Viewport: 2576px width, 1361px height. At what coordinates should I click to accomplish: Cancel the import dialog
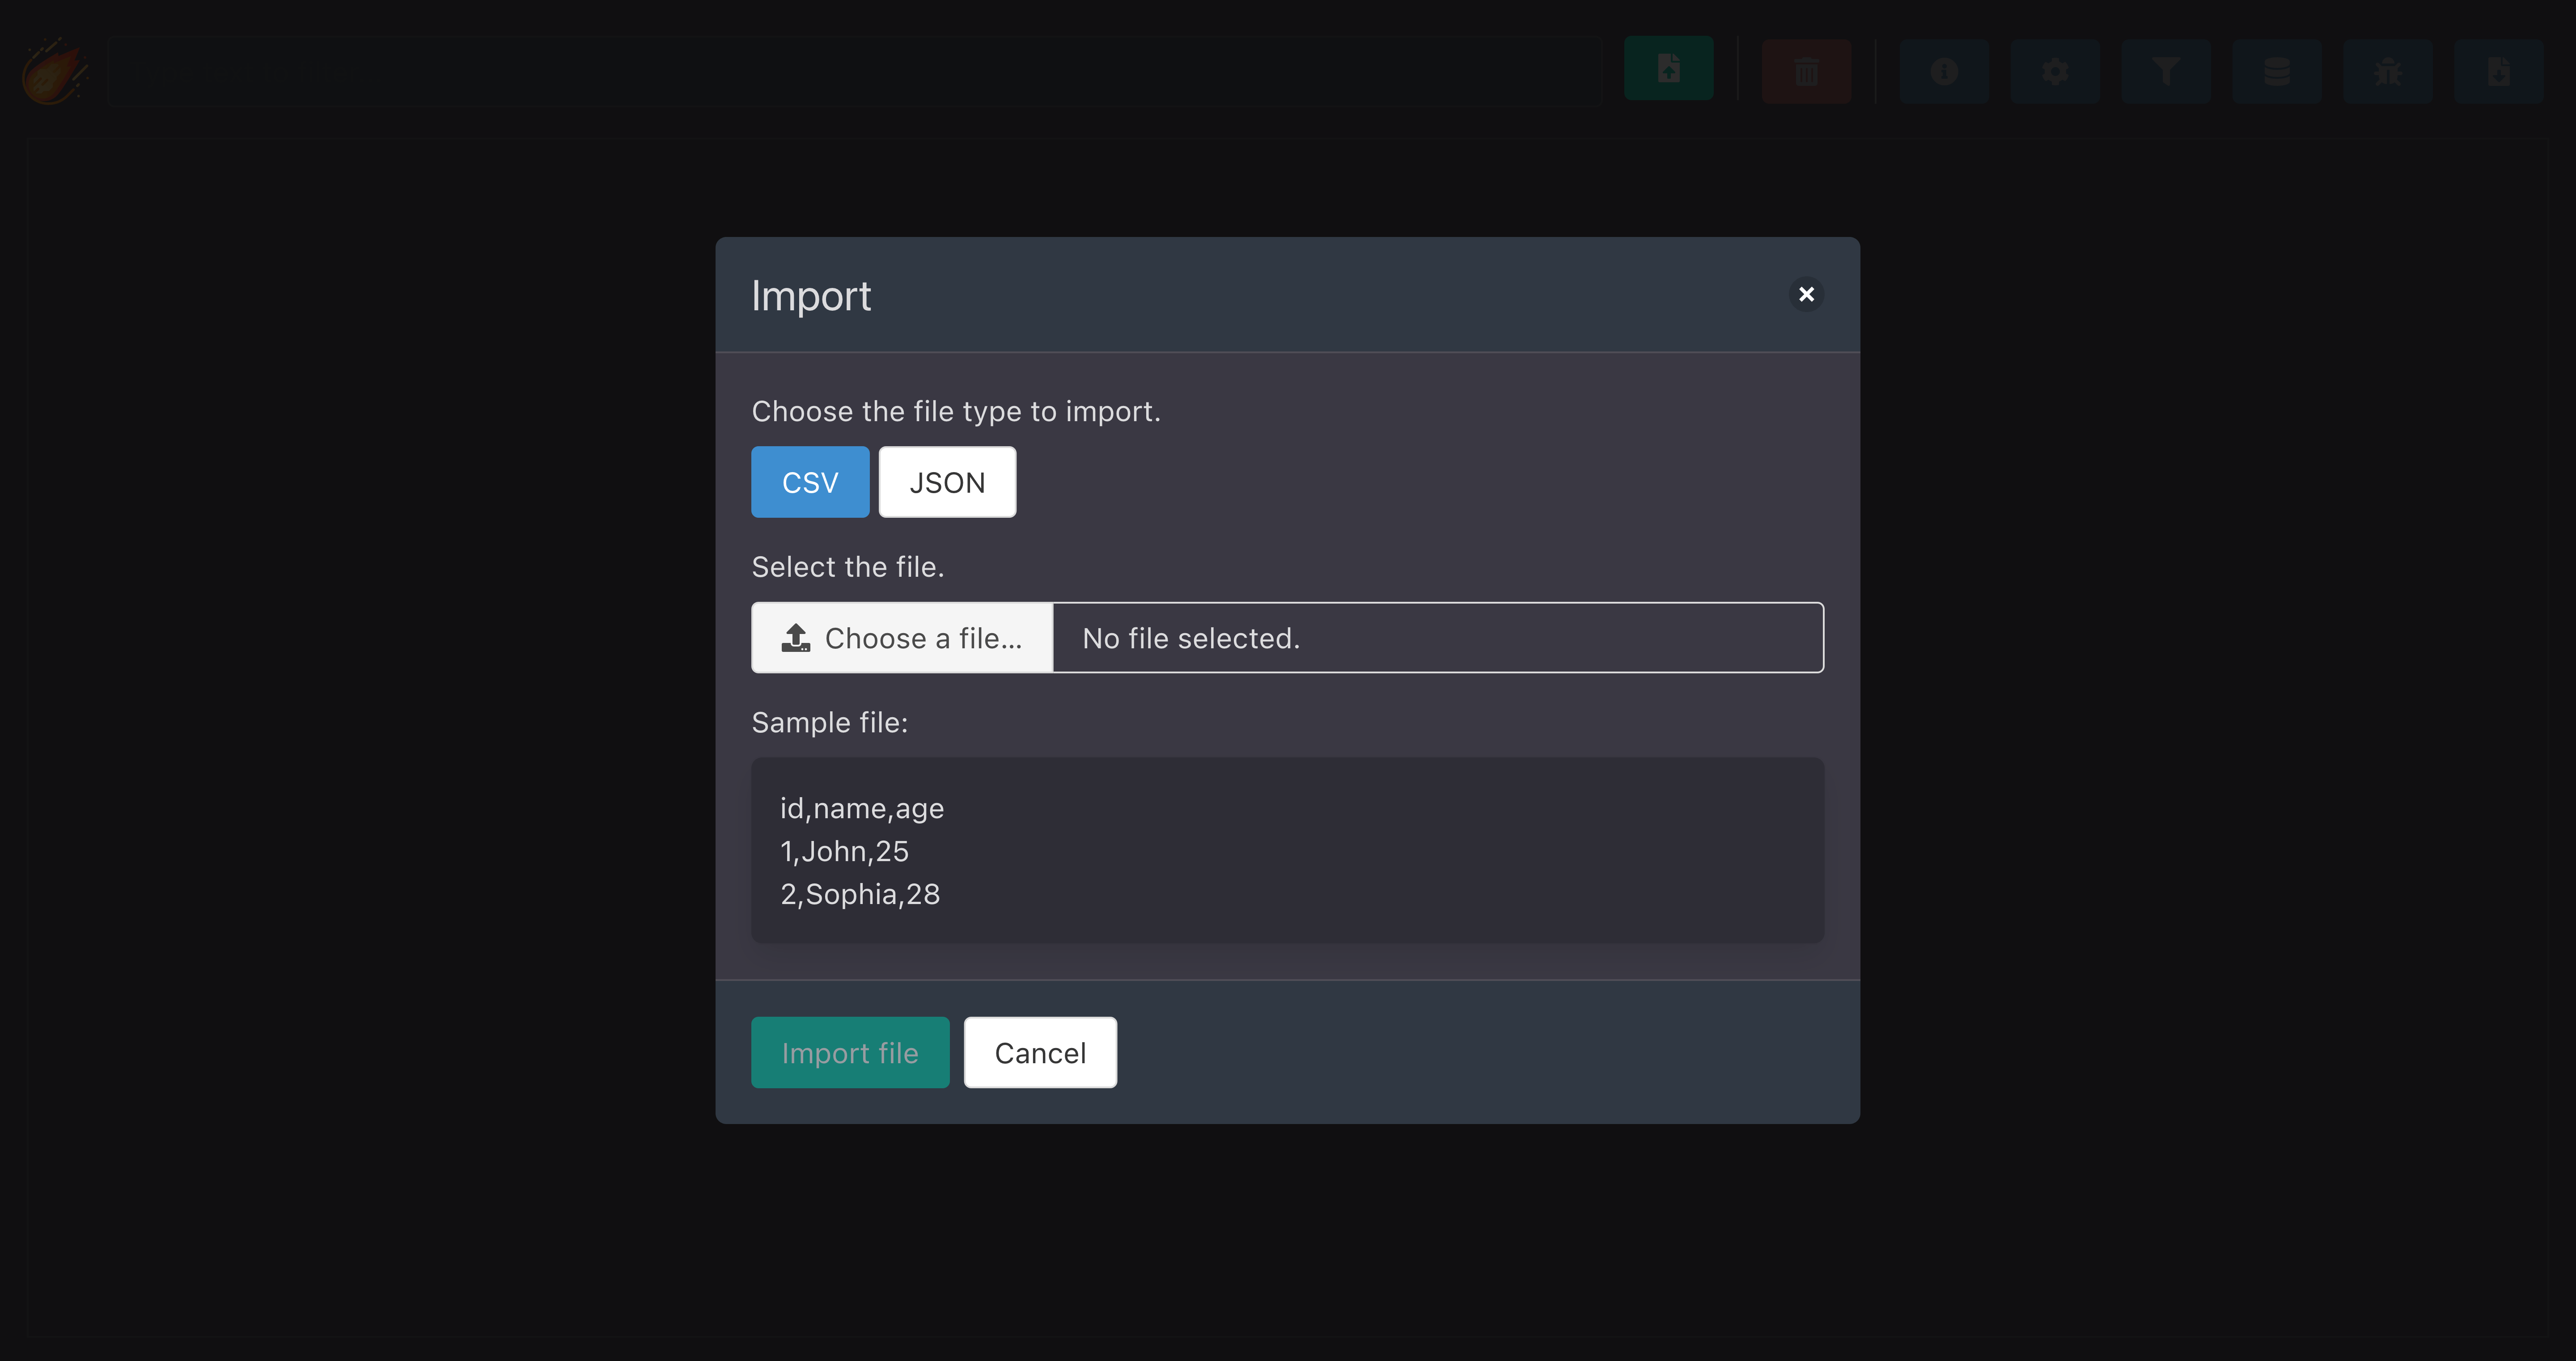[1040, 1053]
